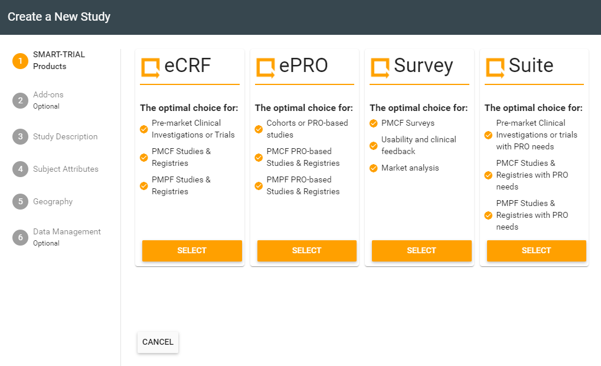This screenshot has width=601, height=366.
Task: Cancel the new study creation
Action: coord(158,342)
